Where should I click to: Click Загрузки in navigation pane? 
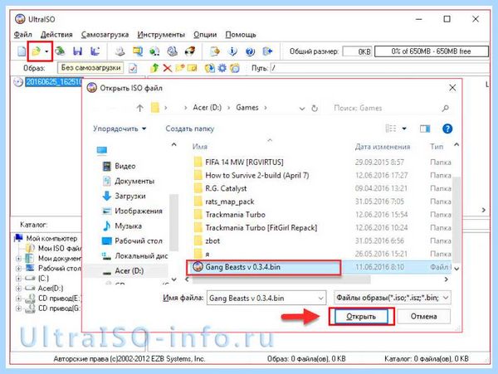click(124, 196)
